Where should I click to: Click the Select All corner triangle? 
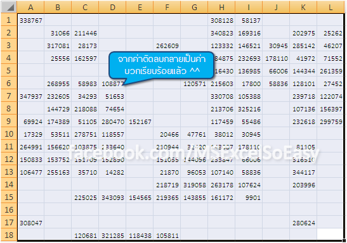[x=9, y=8]
